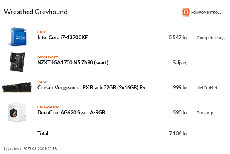Viewport: 230px width, 154px height.
Task: Open the DeepCool AG620 Svart A-RGB link
Action: tap(71, 112)
